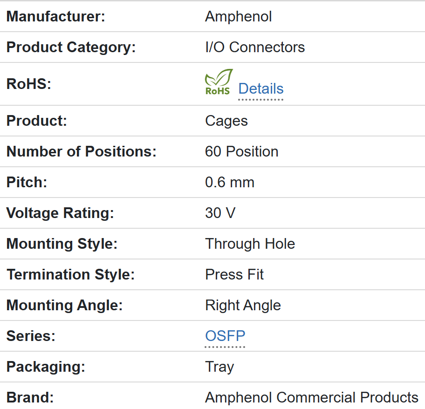Click the Manufacturer label
The width and height of the screenshot is (425, 409).
(56, 16)
